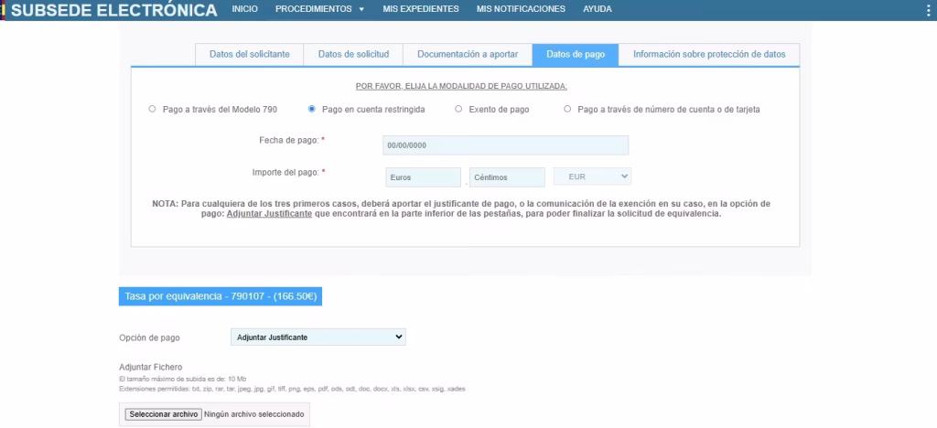Click the SUBSEDE ELECTRÓNICA site title
The width and height of the screenshot is (937, 428).
pyautogui.click(x=114, y=10)
